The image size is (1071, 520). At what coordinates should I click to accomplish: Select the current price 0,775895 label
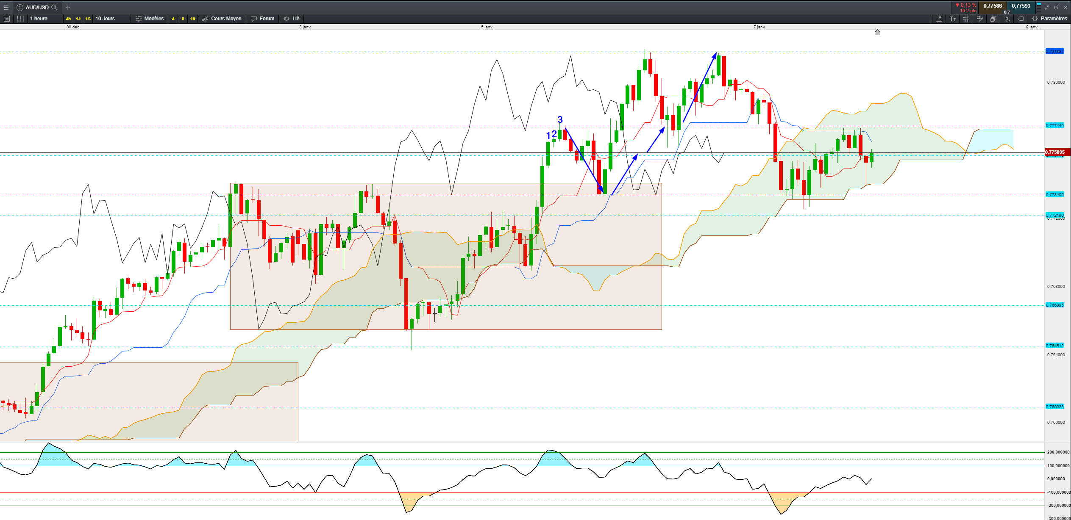point(1057,152)
